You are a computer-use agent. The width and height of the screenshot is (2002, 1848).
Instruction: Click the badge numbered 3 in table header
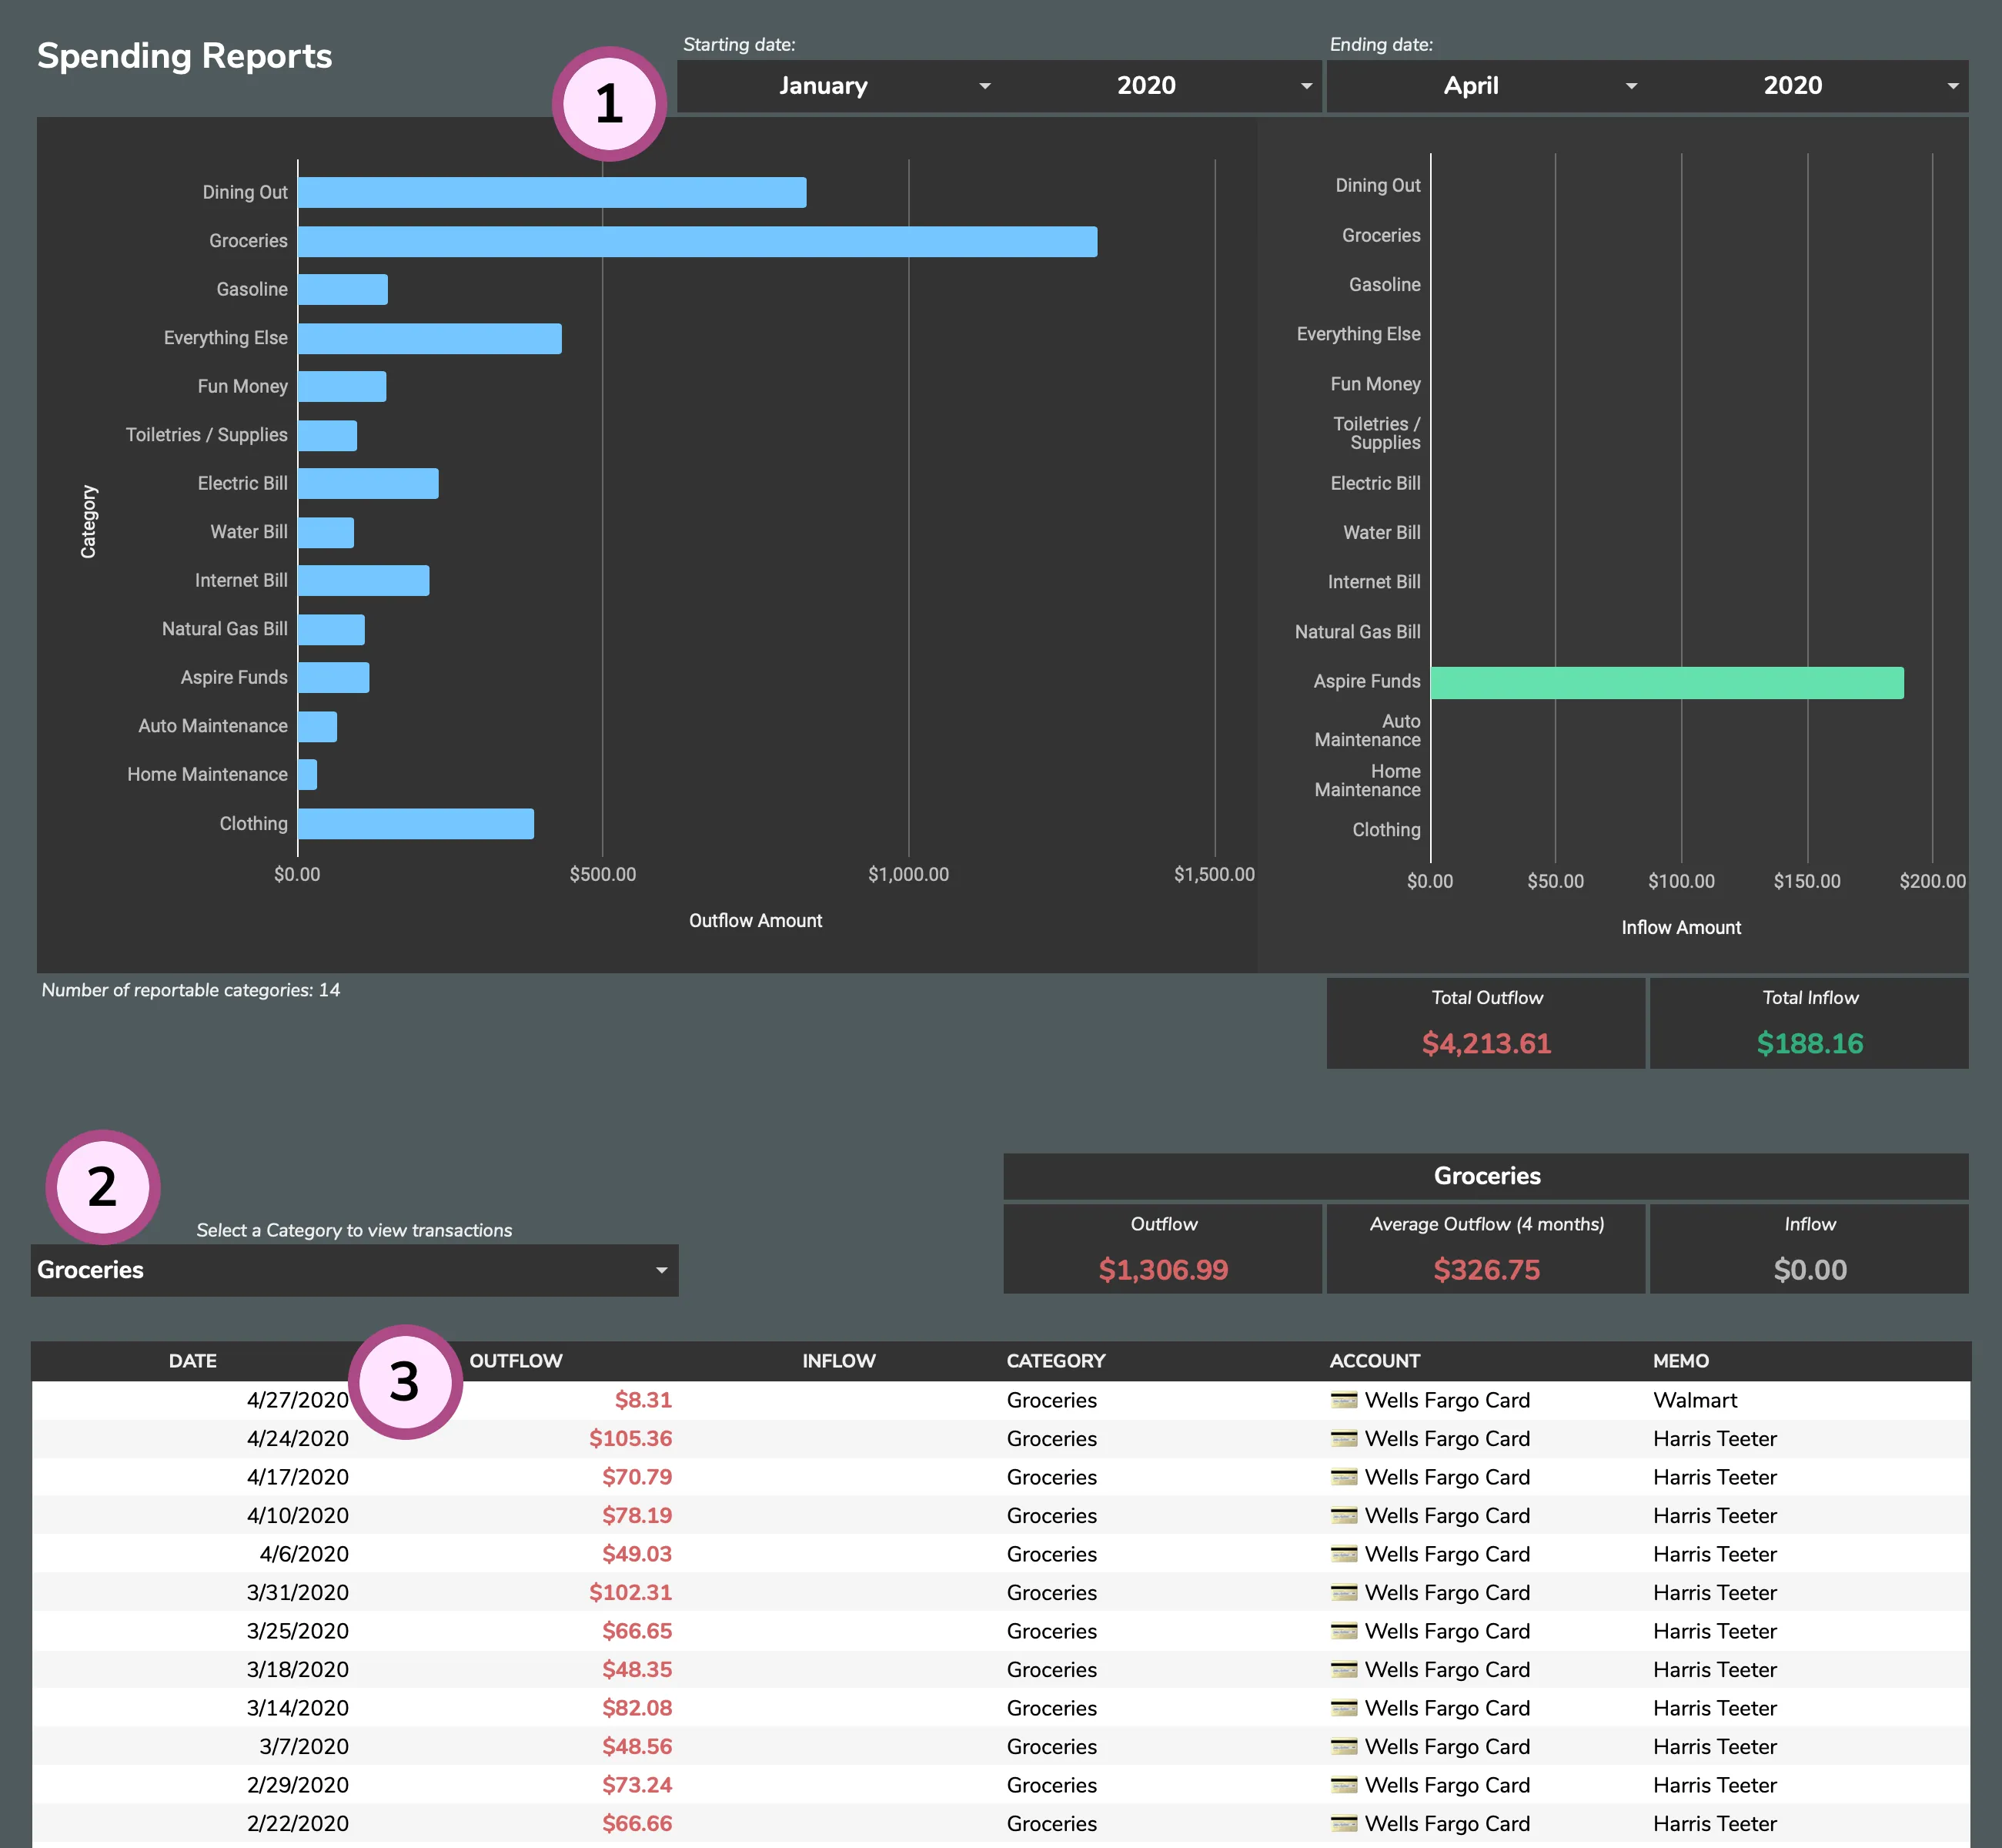pyautogui.click(x=404, y=1381)
